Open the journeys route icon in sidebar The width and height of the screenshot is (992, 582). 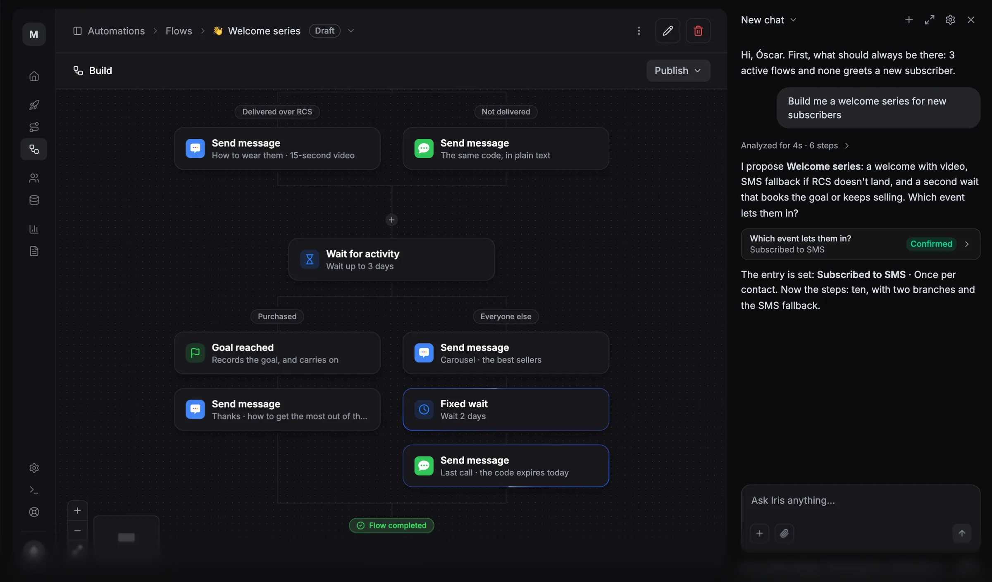coord(34,127)
